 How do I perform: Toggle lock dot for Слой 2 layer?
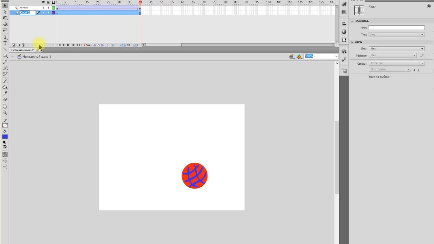pos(48,13)
